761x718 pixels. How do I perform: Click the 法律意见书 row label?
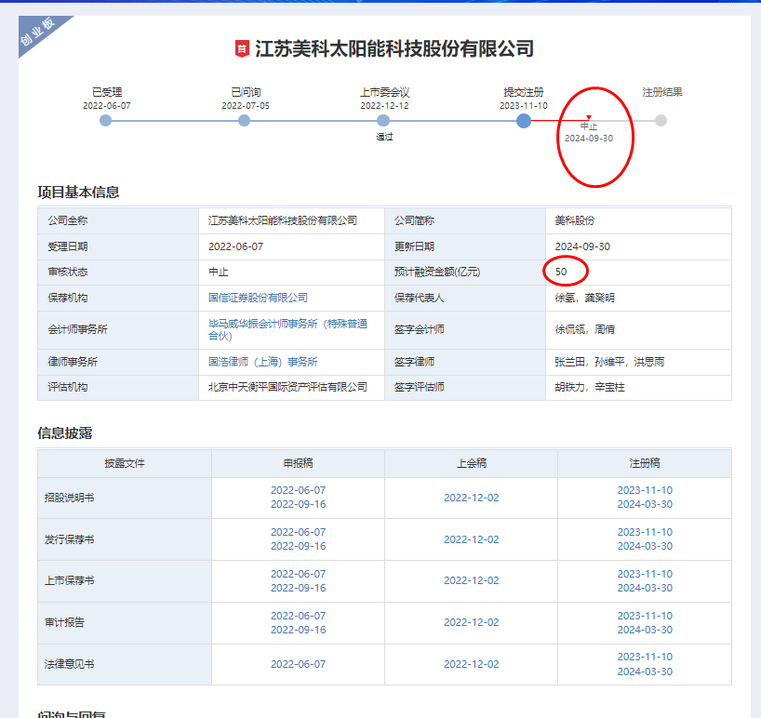coord(69,664)
